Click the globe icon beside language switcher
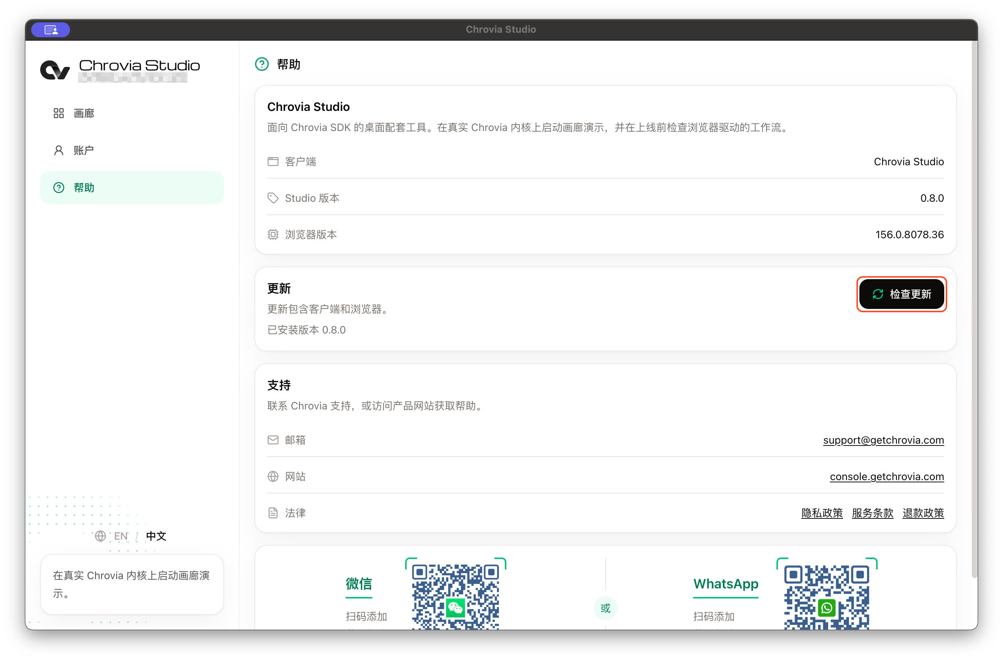This screenshot has height=661, width=1003. (x=100, y=536)
